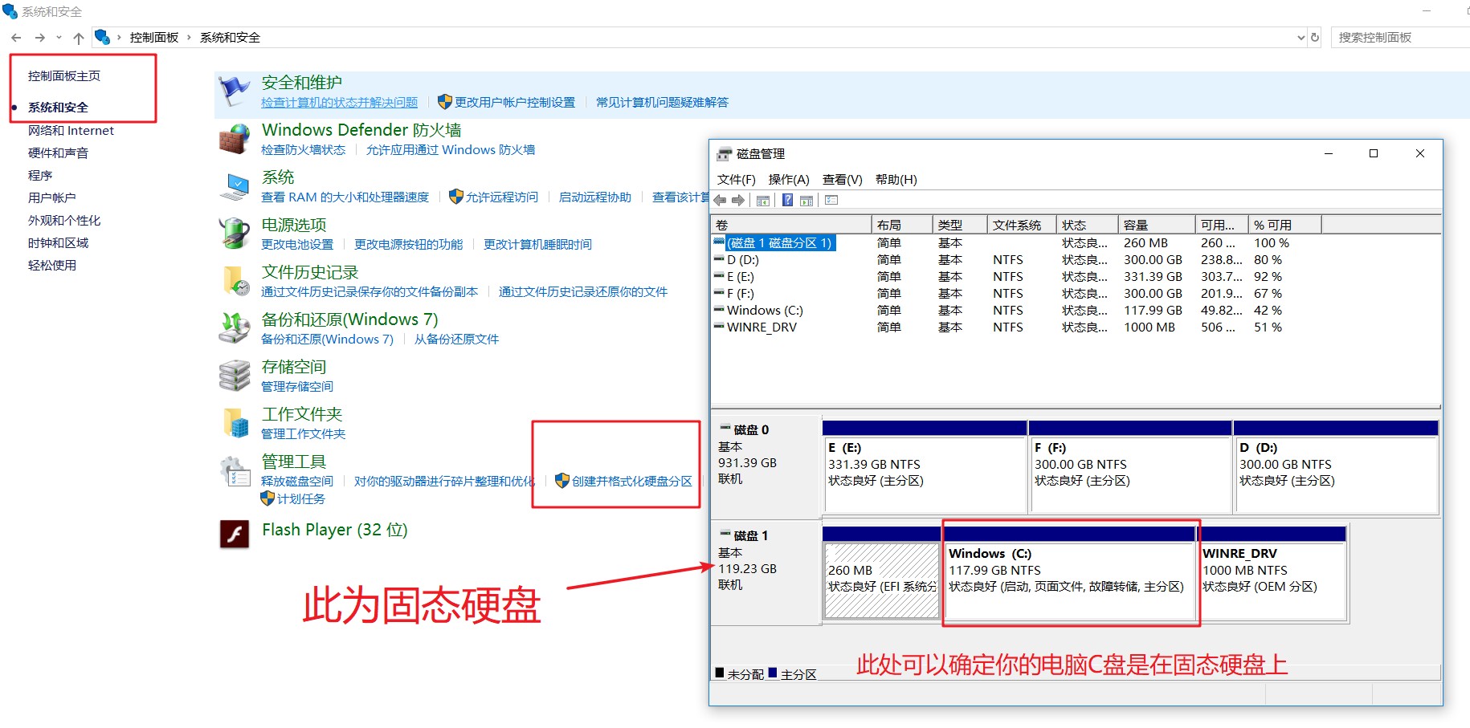
Task: Click the Back arrow in Disk Management toolbar
Action: tap(720, 200)
